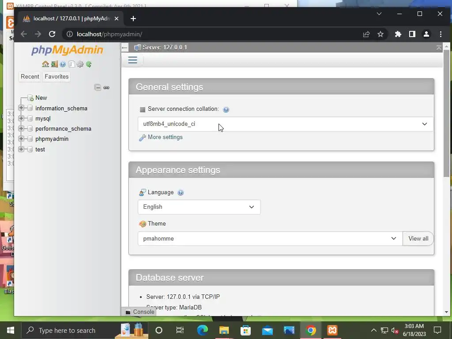Open the mysql database
The width and height of the screenshot is (452, 339).
pos(43,118)
